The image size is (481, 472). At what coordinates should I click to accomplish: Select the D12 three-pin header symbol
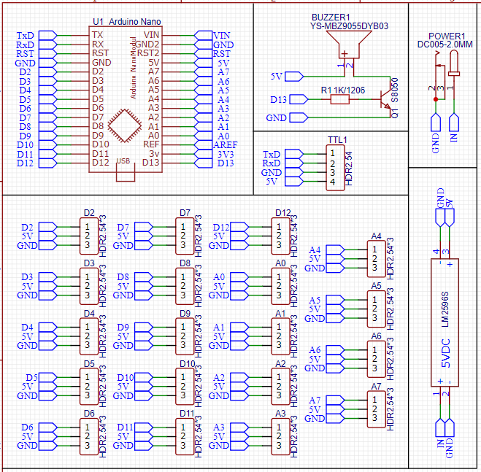coord(280,236)
